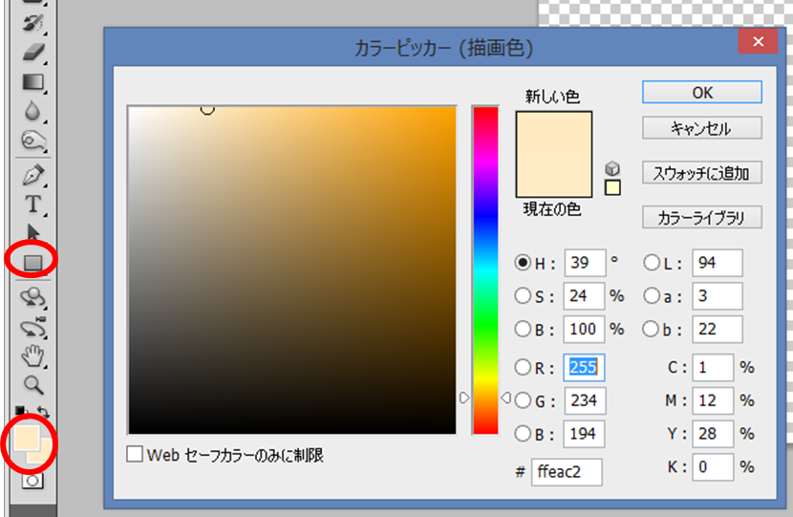Select the Pen tool
This screenshot has width=793, height=517.
[x=33, y=175]
